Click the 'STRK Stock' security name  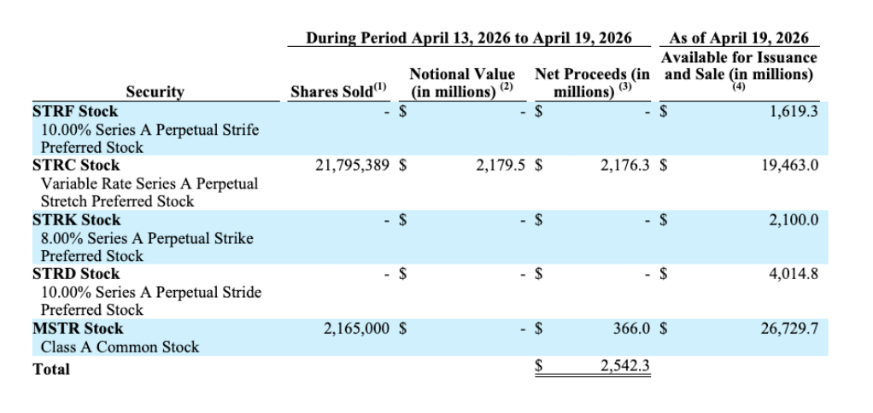tap(77, 219)
